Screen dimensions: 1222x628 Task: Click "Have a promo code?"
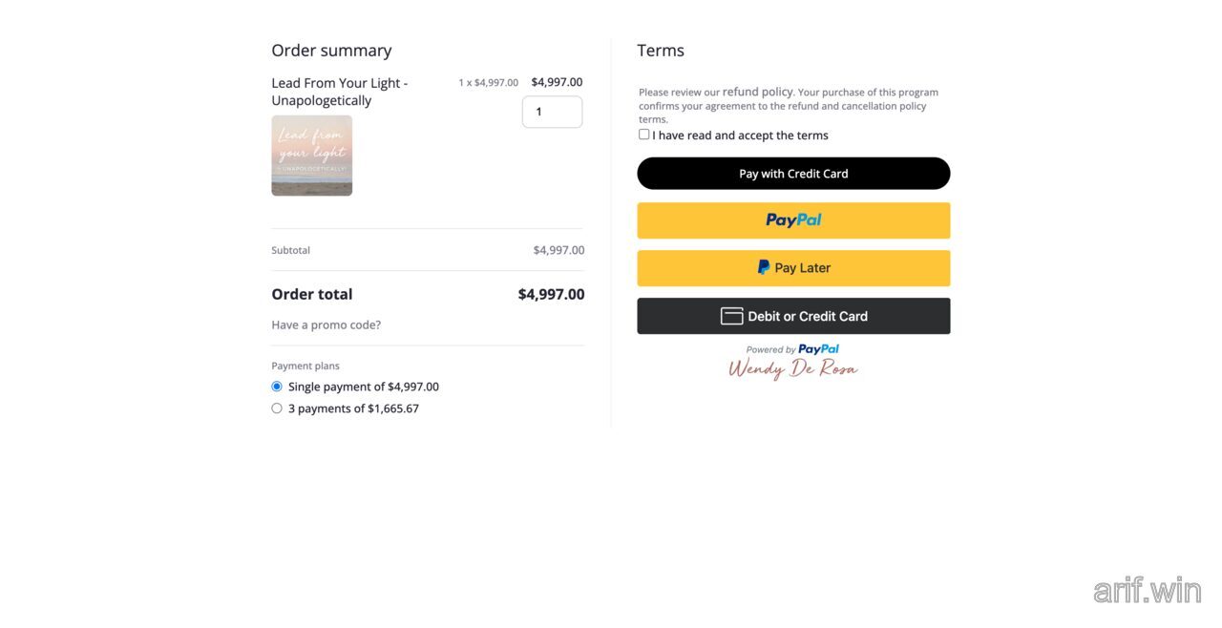coord(326,324)
